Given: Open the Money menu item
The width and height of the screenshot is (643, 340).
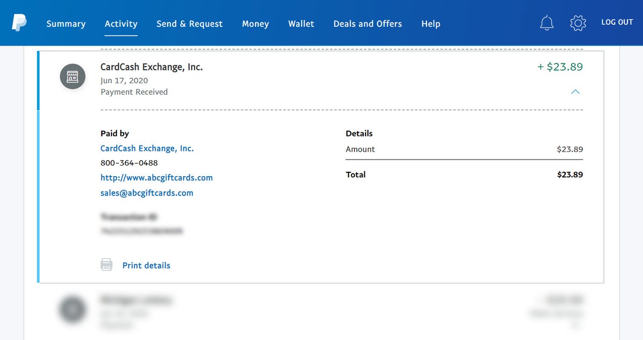Looking at the screenshot, I should (x=255, y=24).
